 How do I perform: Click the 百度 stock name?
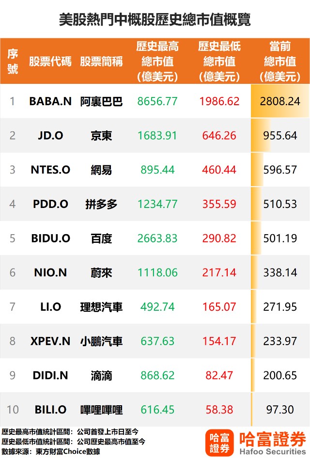[x=101, y=238]
